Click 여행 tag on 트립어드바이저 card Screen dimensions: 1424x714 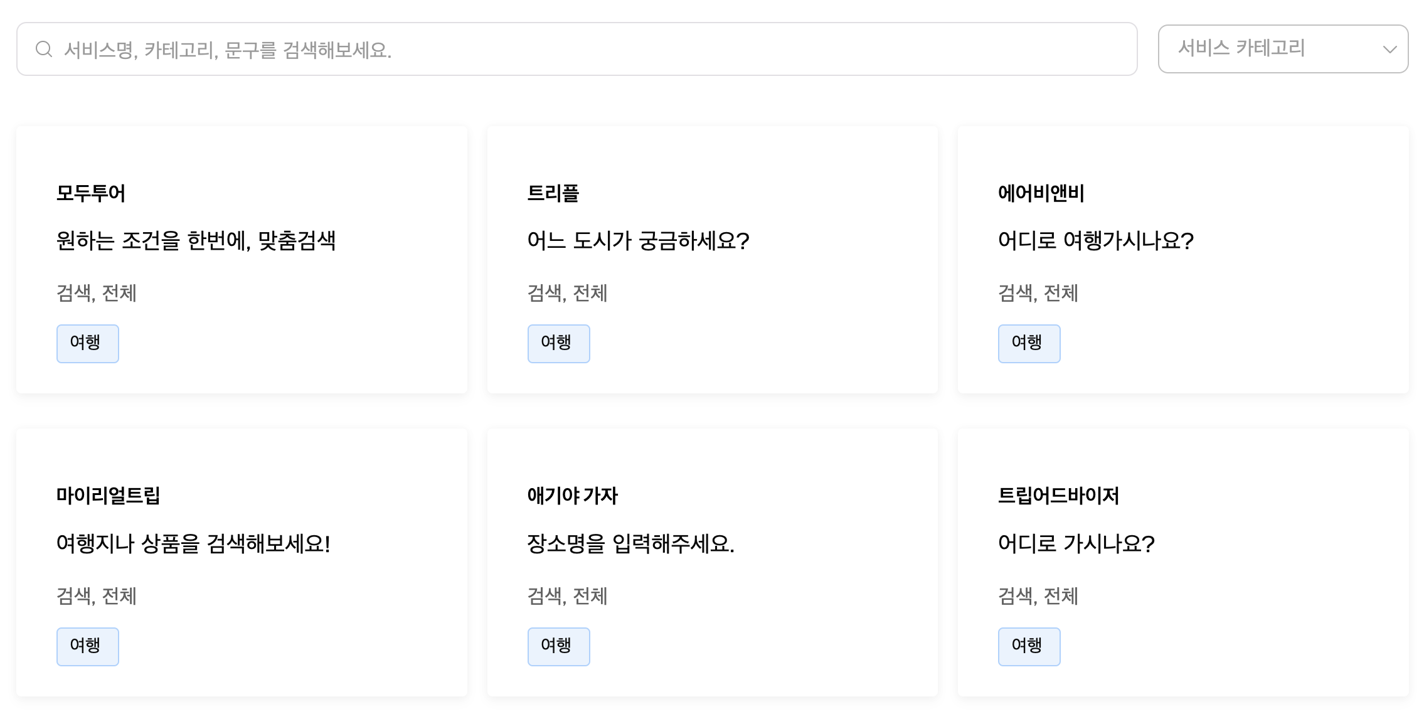tap(1029, 646)
